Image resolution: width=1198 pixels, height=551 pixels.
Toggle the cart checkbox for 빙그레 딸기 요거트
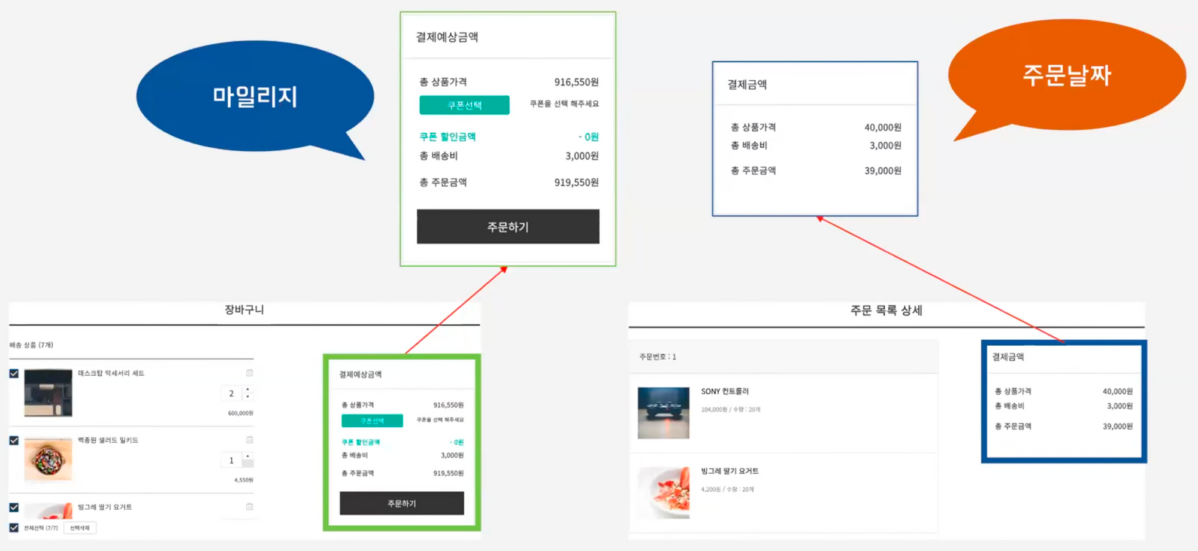click(x=14, y=507)
